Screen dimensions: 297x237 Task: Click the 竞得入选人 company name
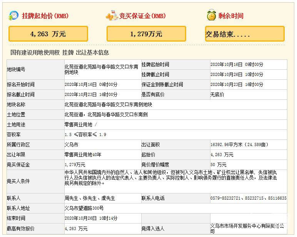click(x=247, y=228)
